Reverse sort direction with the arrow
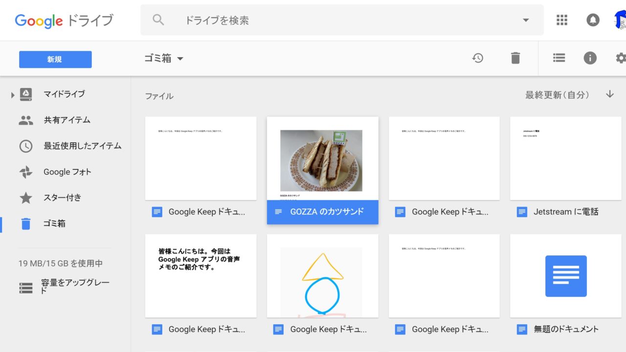Image resolution: width=626 pixels, height=352 pixels. click(x=609, y=95)
